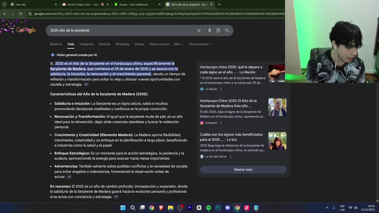This screenshot has width=379, height=213.
Task: Open Spotify from taskbar
Action: (x=208, y=208)
